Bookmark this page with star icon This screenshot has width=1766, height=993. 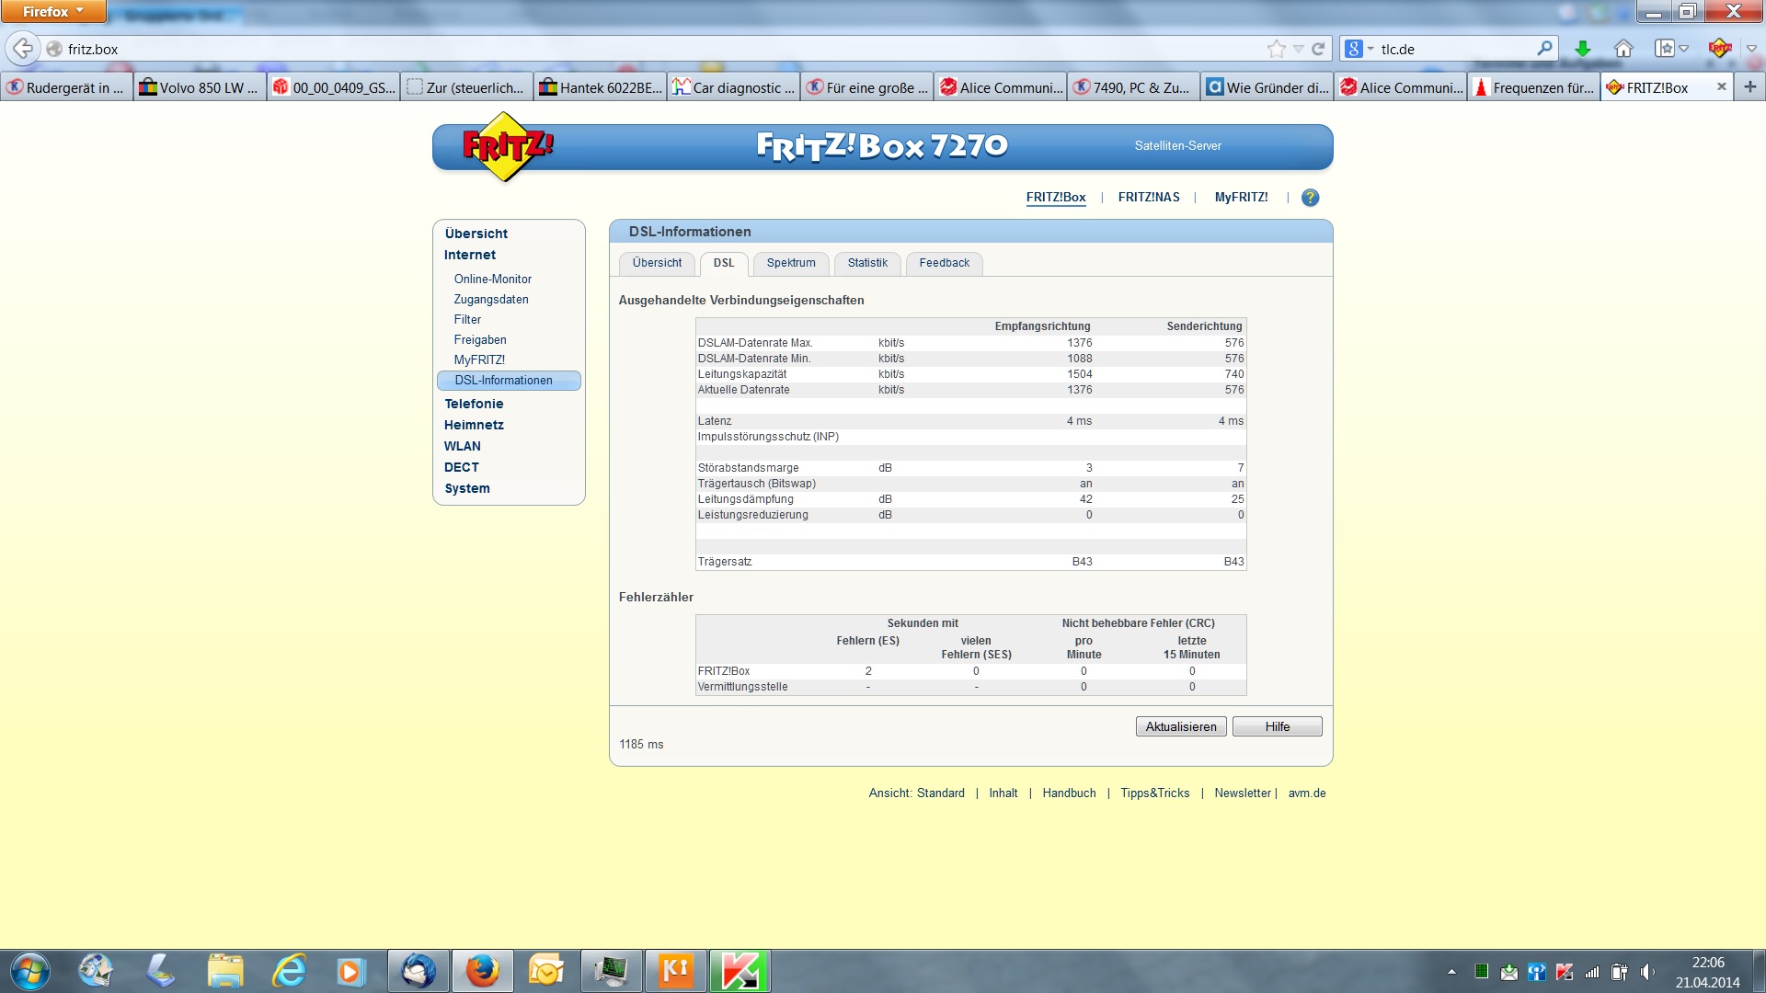point(1276,49)
